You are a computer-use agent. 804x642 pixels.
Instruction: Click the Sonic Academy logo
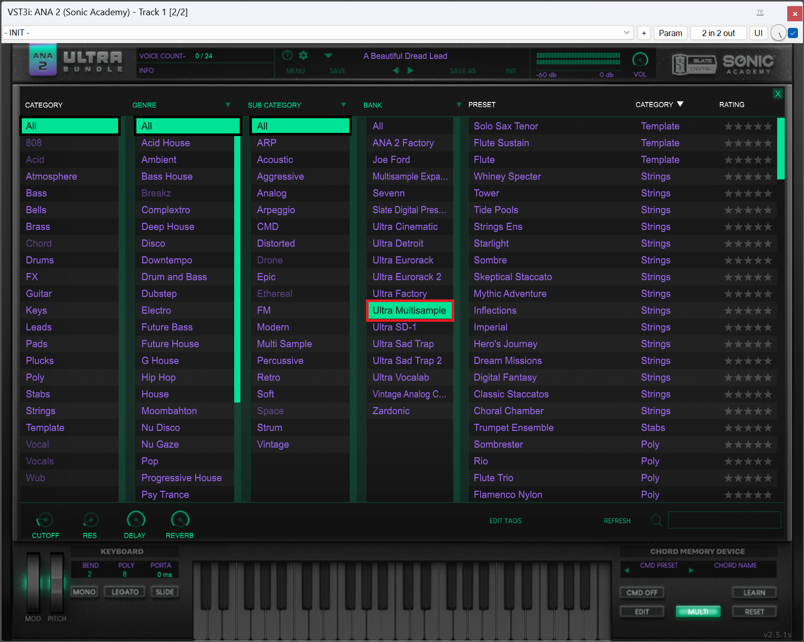[748, 64]
